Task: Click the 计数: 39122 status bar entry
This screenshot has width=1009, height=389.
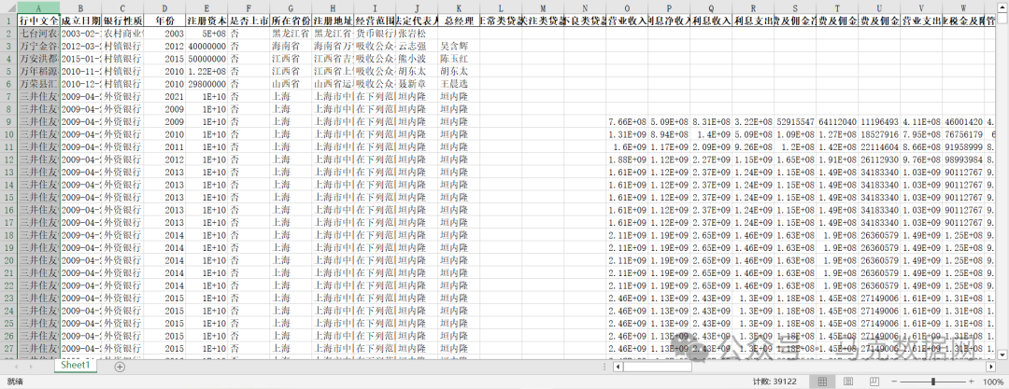Action: pos(773,382)
